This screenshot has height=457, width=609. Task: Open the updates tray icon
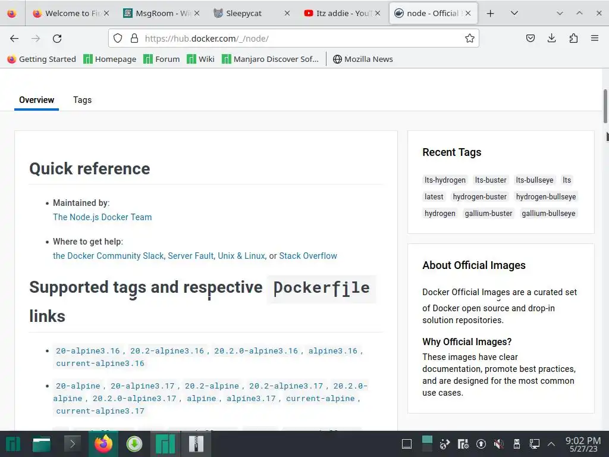[x=481, y=444]
